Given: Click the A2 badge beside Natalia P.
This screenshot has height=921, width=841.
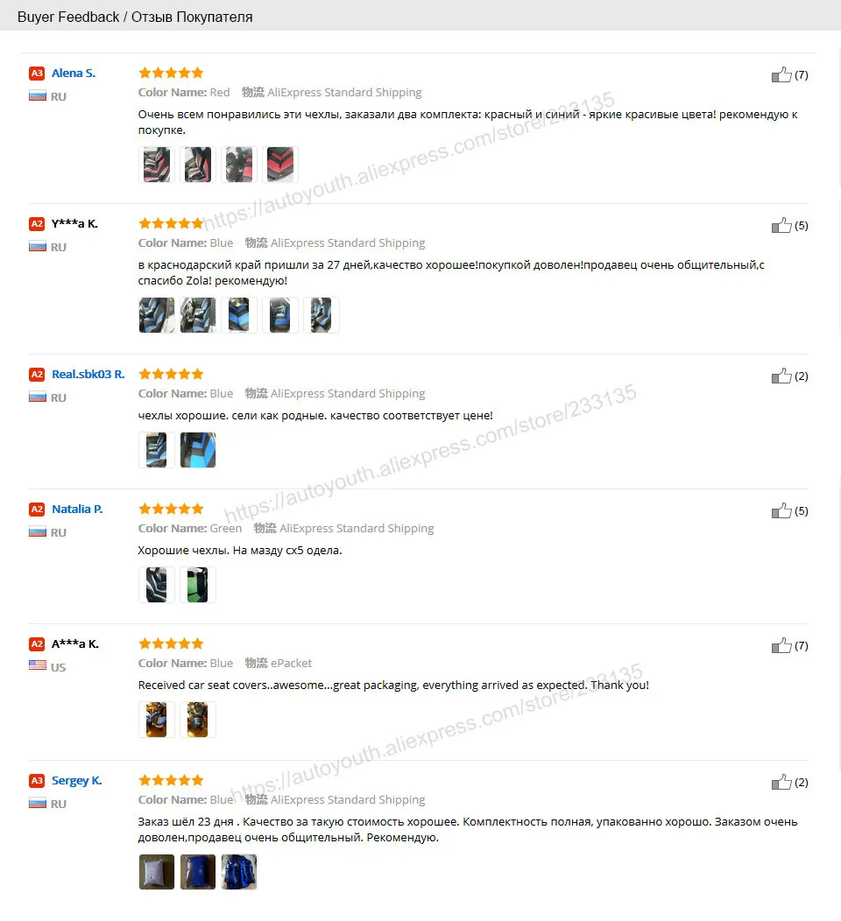Looking at the screenshot, I should click(37, 510).
